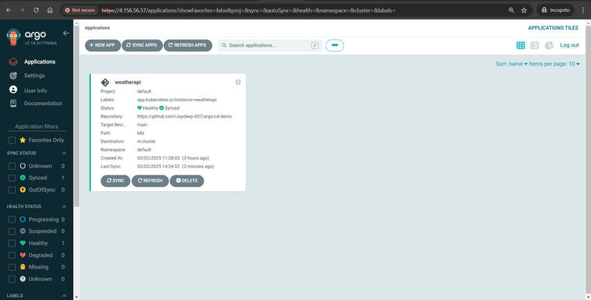Open the Items per page dropdown
Screen dimensions: 591x300
(x=554, y=64)
